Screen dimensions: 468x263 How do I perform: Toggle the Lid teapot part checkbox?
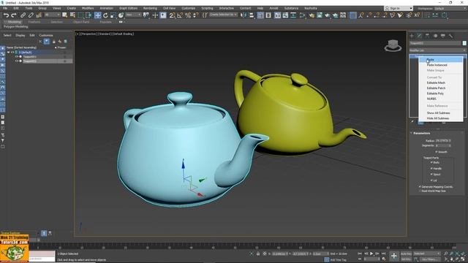(431, 180)
